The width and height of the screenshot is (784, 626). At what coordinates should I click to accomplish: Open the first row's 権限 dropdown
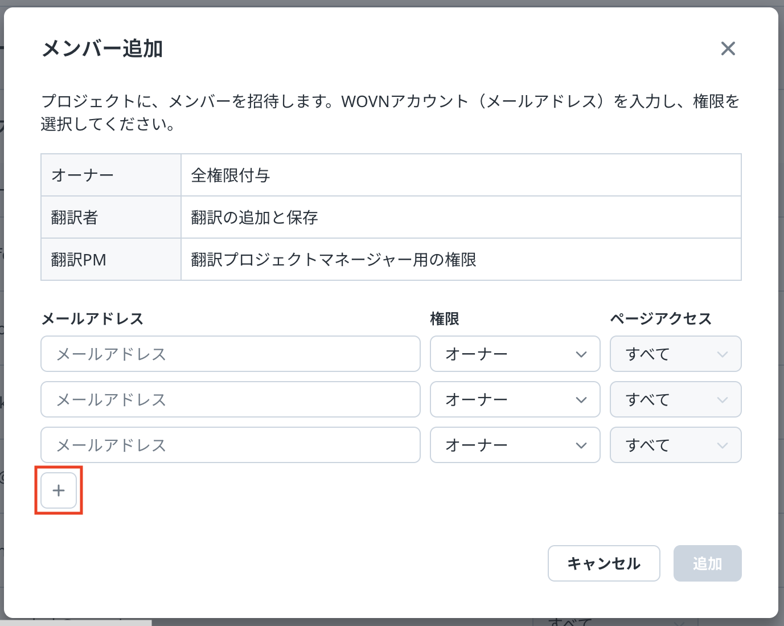(x=515, y=354)
